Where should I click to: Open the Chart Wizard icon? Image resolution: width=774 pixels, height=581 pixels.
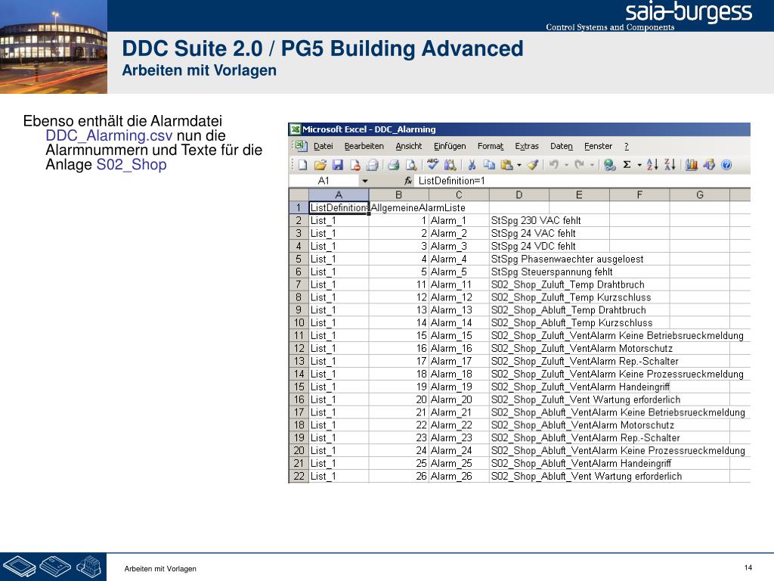coord(692,165)
